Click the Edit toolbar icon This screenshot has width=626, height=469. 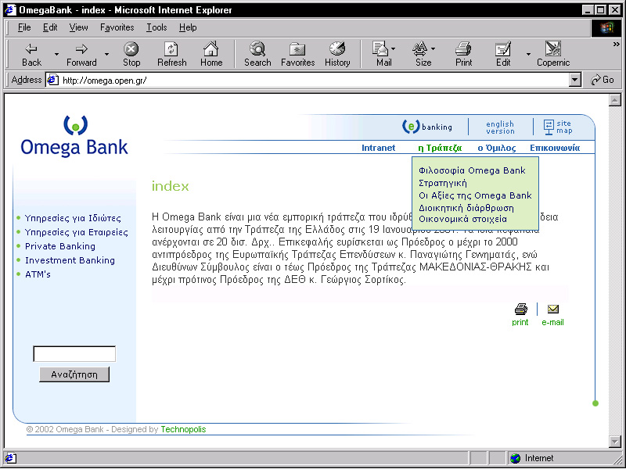click(x=503, y=54)
